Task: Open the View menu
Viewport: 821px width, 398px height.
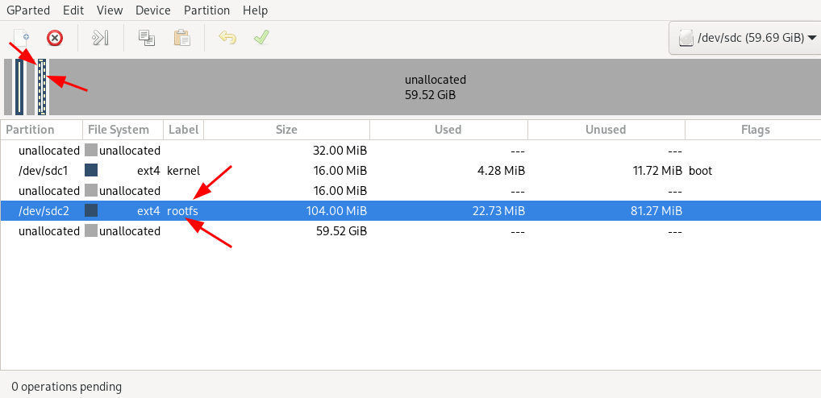Action: pos(110,10)
